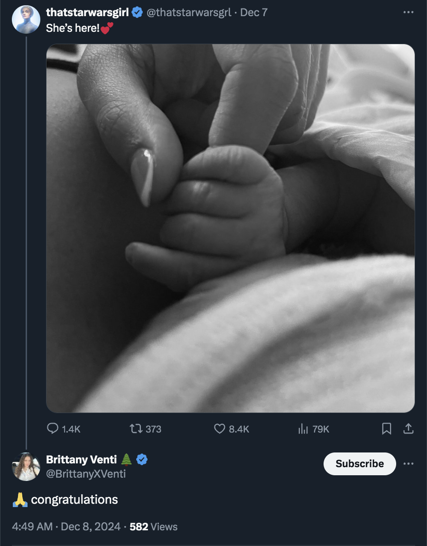
Task: Open the black-and-white baby hand photo
Action: point(231,228)
